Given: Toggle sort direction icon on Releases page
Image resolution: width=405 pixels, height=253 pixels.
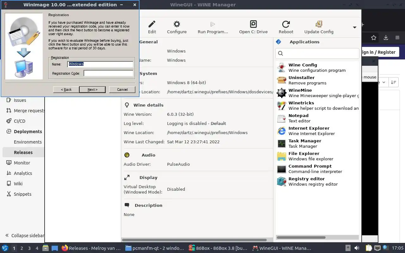Looking at the screenshot, I should coord(394,82).
